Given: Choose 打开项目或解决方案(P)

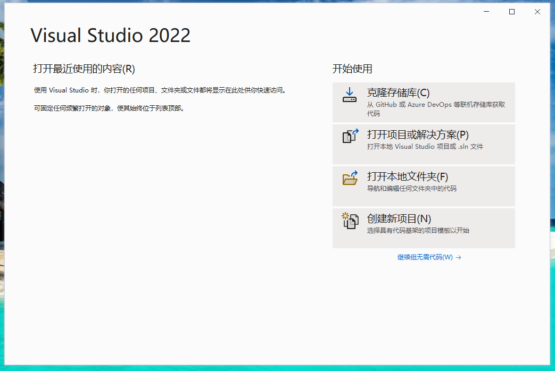Looking at the screenshot, I should pyautogui.click(x=424, y=144).
